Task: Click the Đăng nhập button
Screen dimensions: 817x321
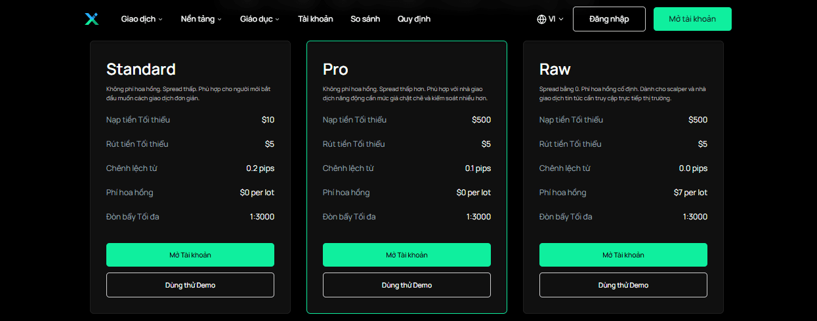Action: pos(609,19)
